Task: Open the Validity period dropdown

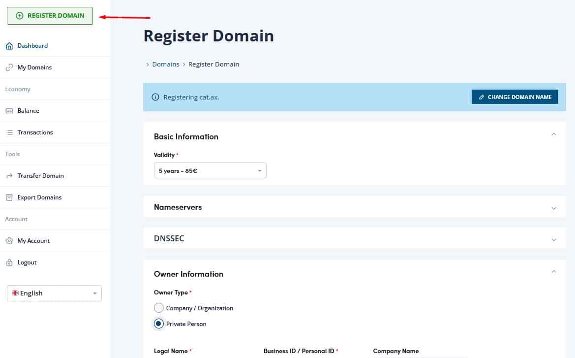Action: (x=210, y=171)
